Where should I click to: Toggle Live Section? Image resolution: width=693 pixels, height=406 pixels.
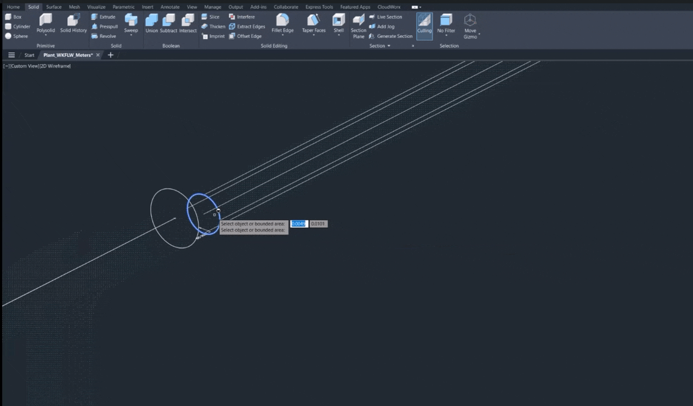[385, 17]
